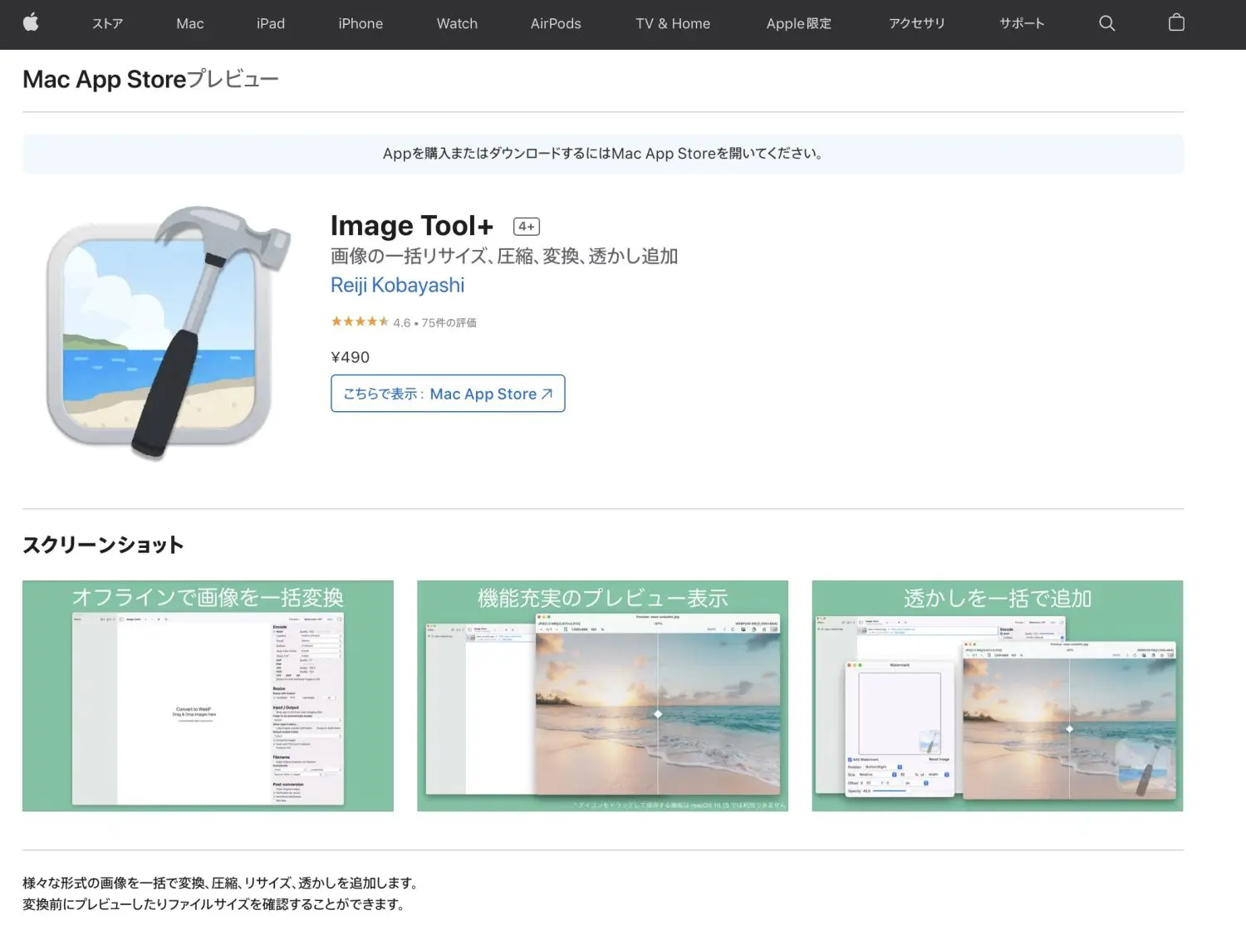Open the TV & Home menu item
1246x930 pixels.
673,23
